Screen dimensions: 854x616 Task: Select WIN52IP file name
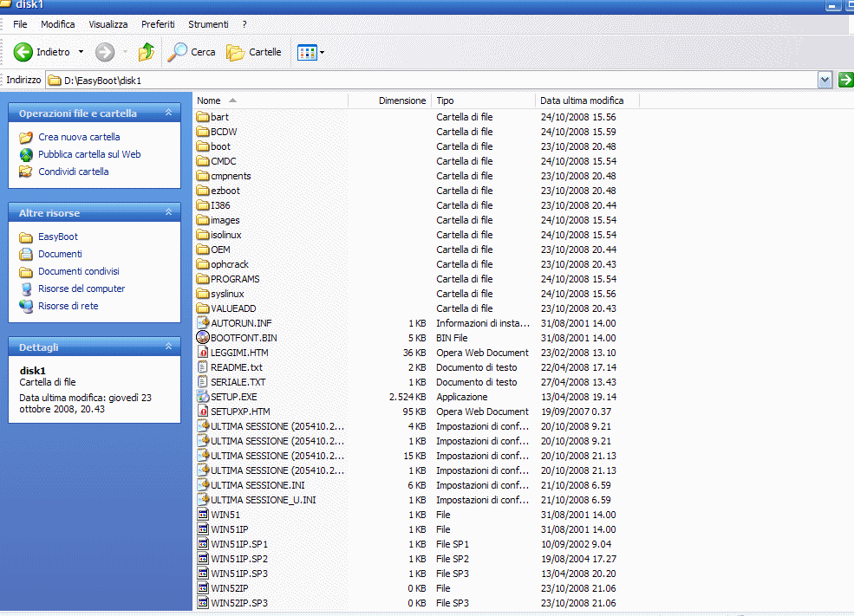pos(229,588)
